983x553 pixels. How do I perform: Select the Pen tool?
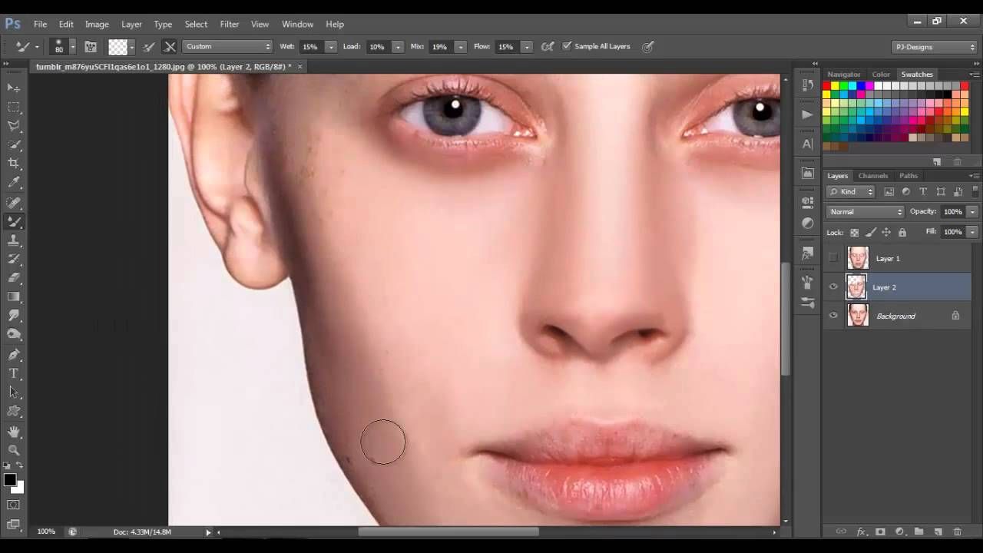[14, 355]
